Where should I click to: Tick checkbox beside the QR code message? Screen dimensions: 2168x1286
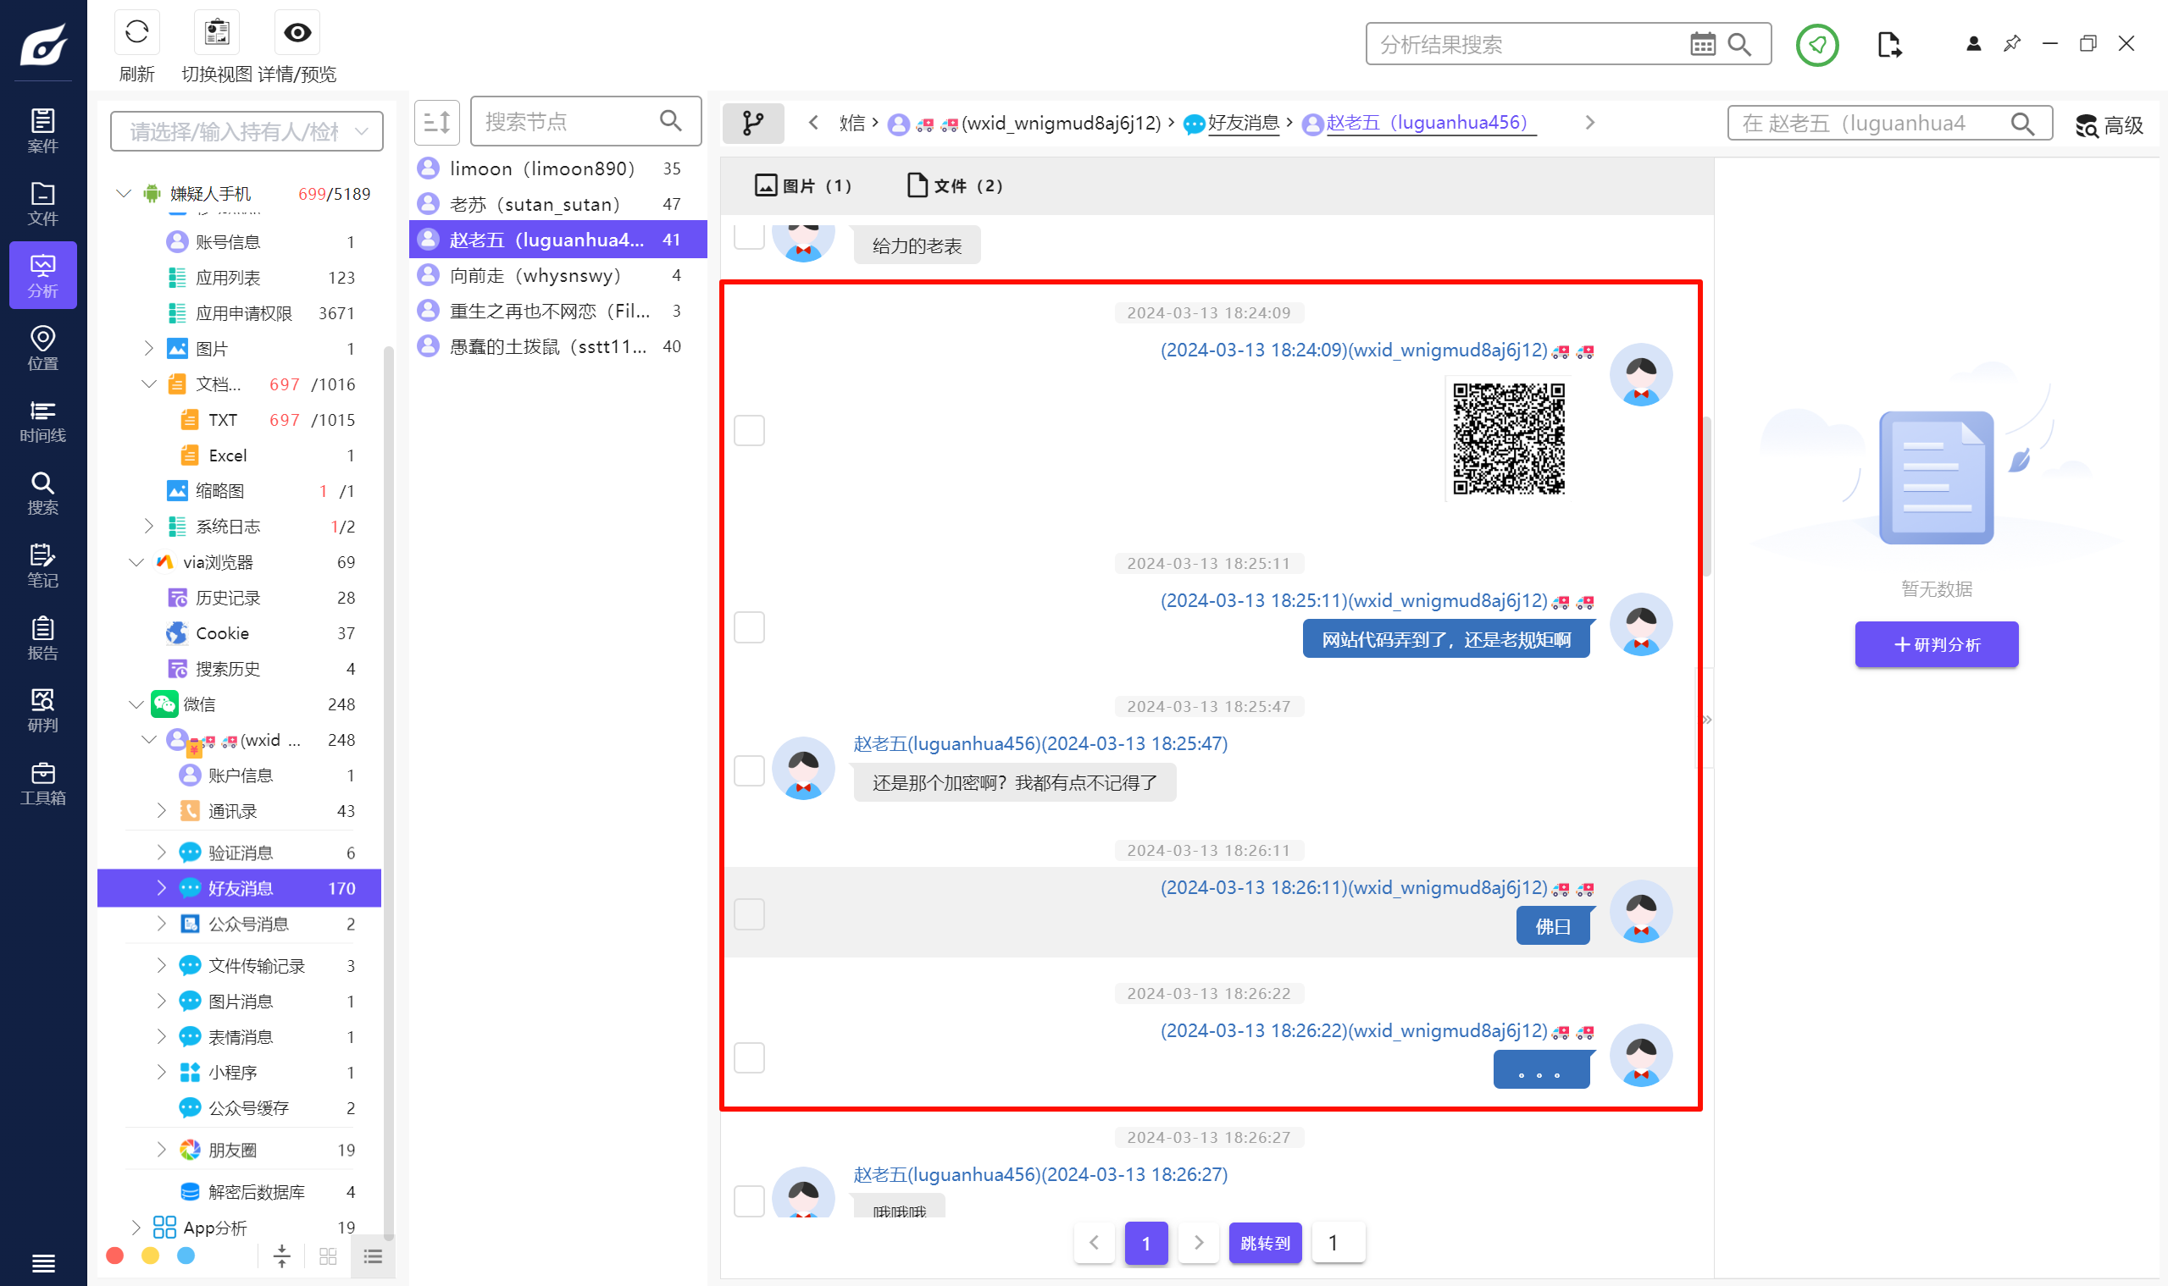click(x=748, y=431)
